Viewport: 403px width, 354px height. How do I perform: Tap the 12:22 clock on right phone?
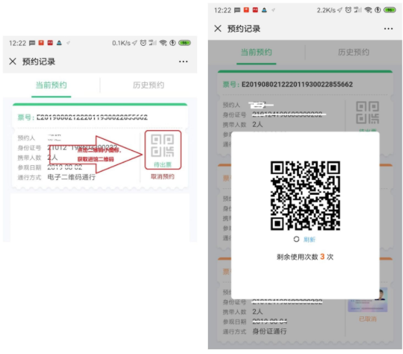(x=223, y=10)
